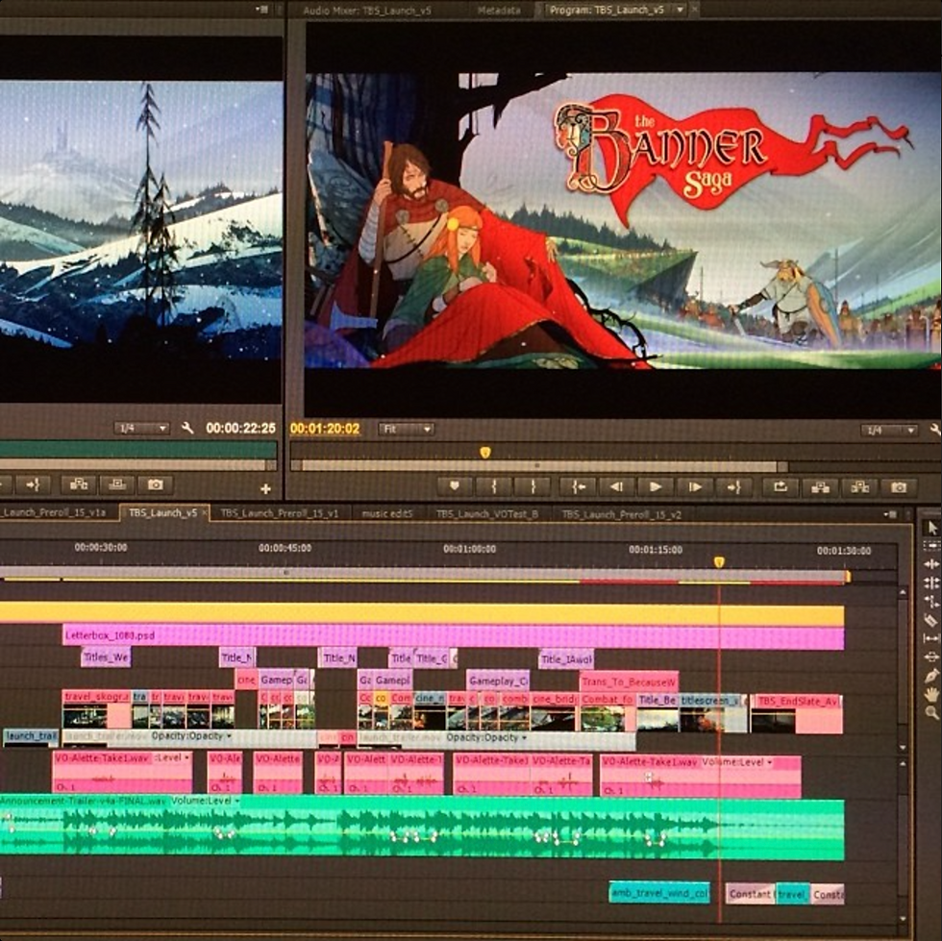The height and width of the screenshot is (941, 942).
Task: Go to Out point in Program monitor
Action: pyautogui.click(x=734, y=486)
